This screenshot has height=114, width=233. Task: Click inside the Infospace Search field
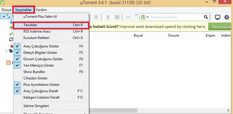coord(176,17)
